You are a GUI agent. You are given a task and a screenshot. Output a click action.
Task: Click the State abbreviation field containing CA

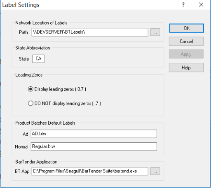pos(38,59)
